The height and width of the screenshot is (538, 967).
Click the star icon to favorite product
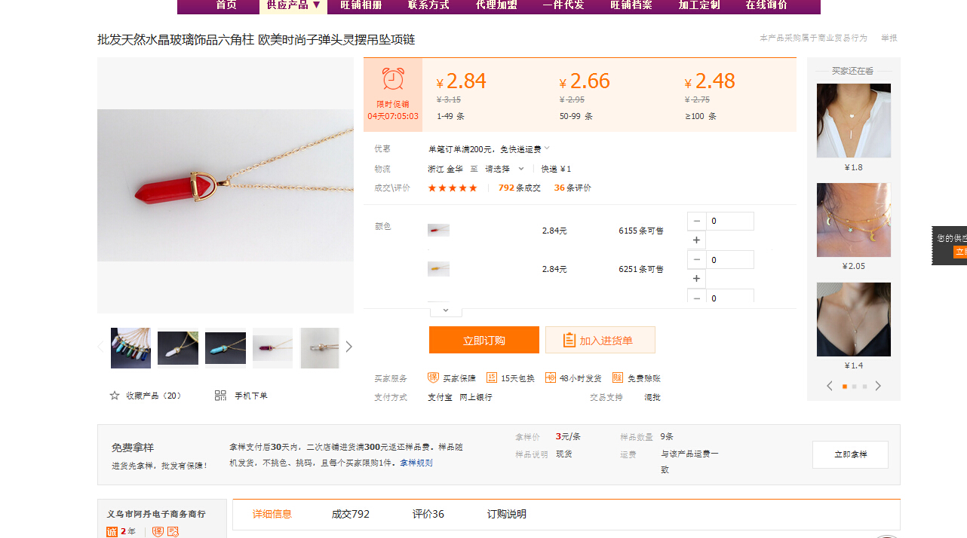[x=115, y=396]
